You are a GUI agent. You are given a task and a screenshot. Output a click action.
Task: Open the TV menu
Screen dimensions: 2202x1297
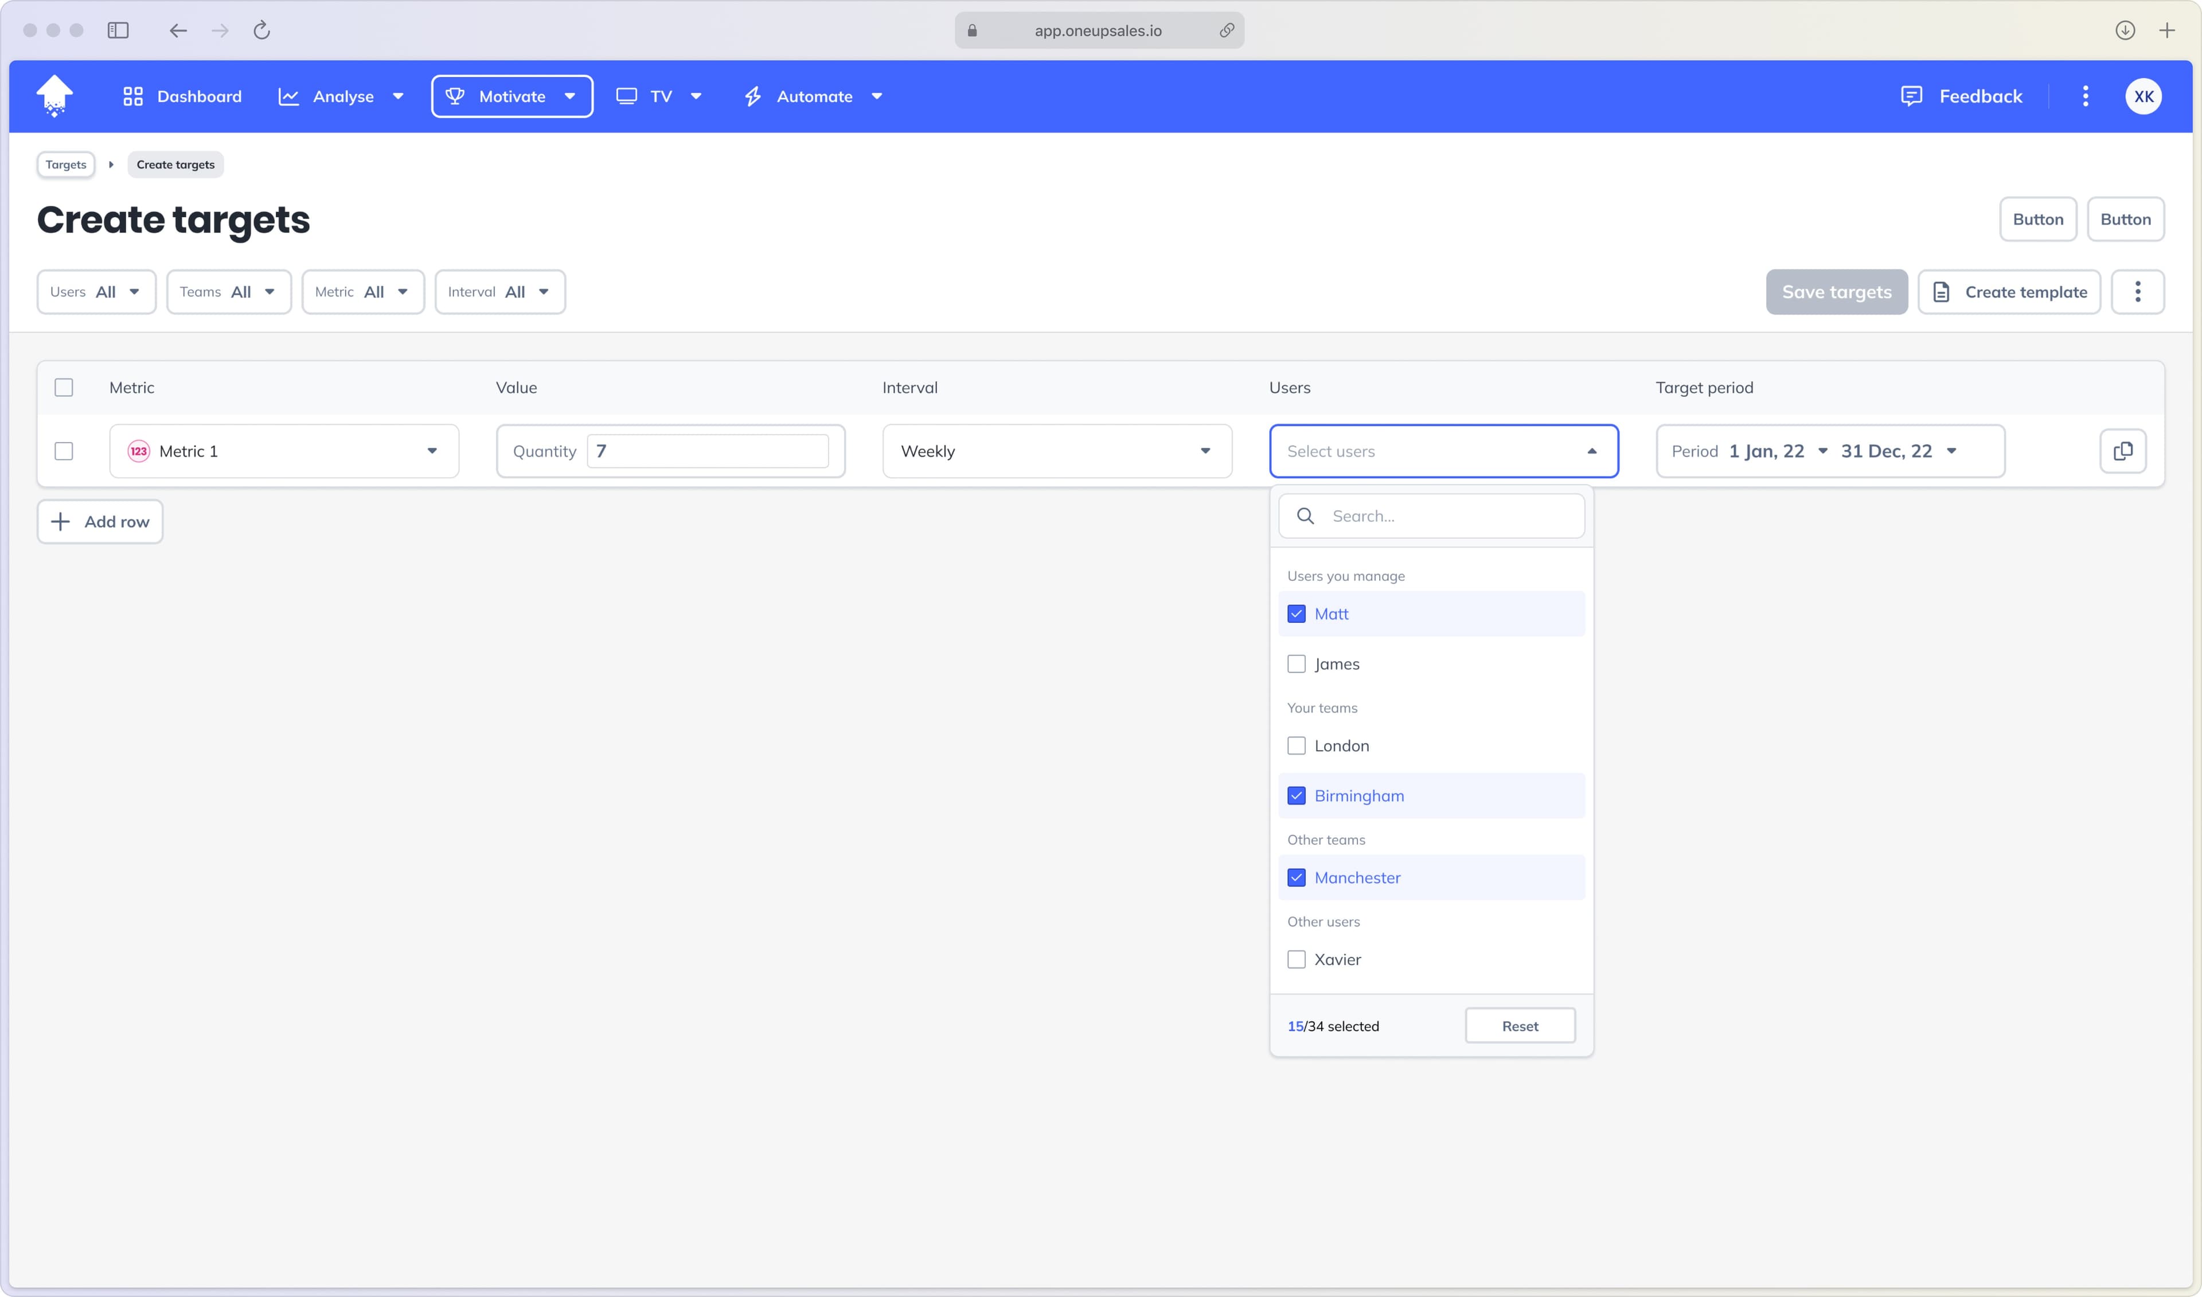pyautogui.click(x=659, y=96)
